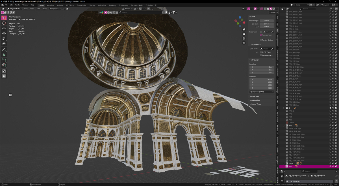This screenshot has width=339, height=186.
Task: Select the Measure tool
Action: (4, 55)
